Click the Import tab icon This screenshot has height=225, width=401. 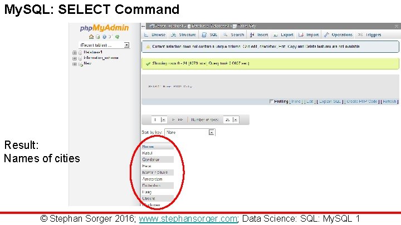(x=301, y=34)
